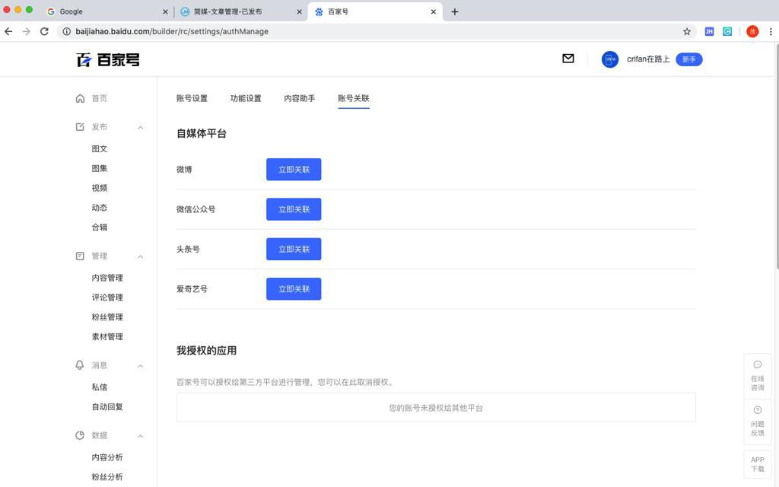Switch to the 功能设置 tab
Screen dimensions: 779x487
(246, 98)
